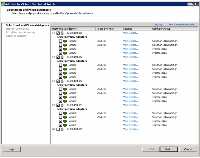The image size is (200, 158).
Task: Click vmnic3 adapter icon under host 10.29.150.163
Action: pyautogui.click(x=65, y=101)
